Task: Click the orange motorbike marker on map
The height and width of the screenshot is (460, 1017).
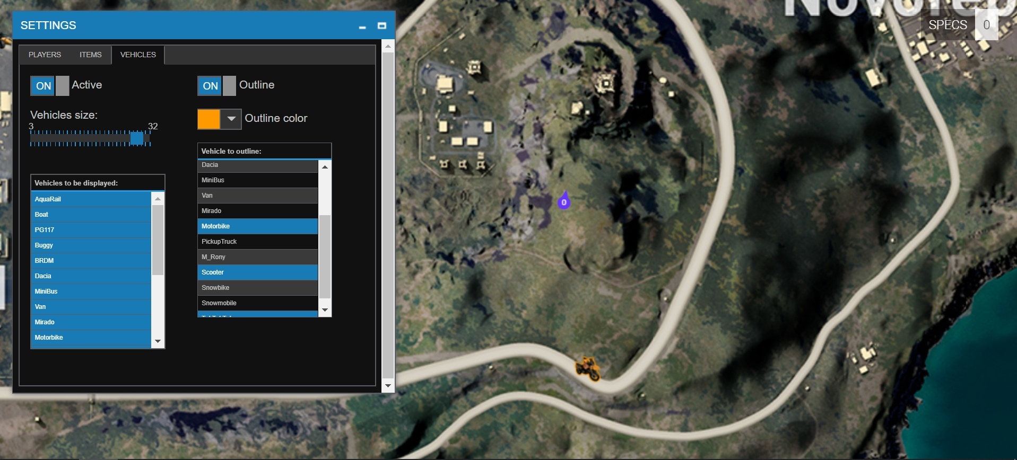Action: coord(588,369)
